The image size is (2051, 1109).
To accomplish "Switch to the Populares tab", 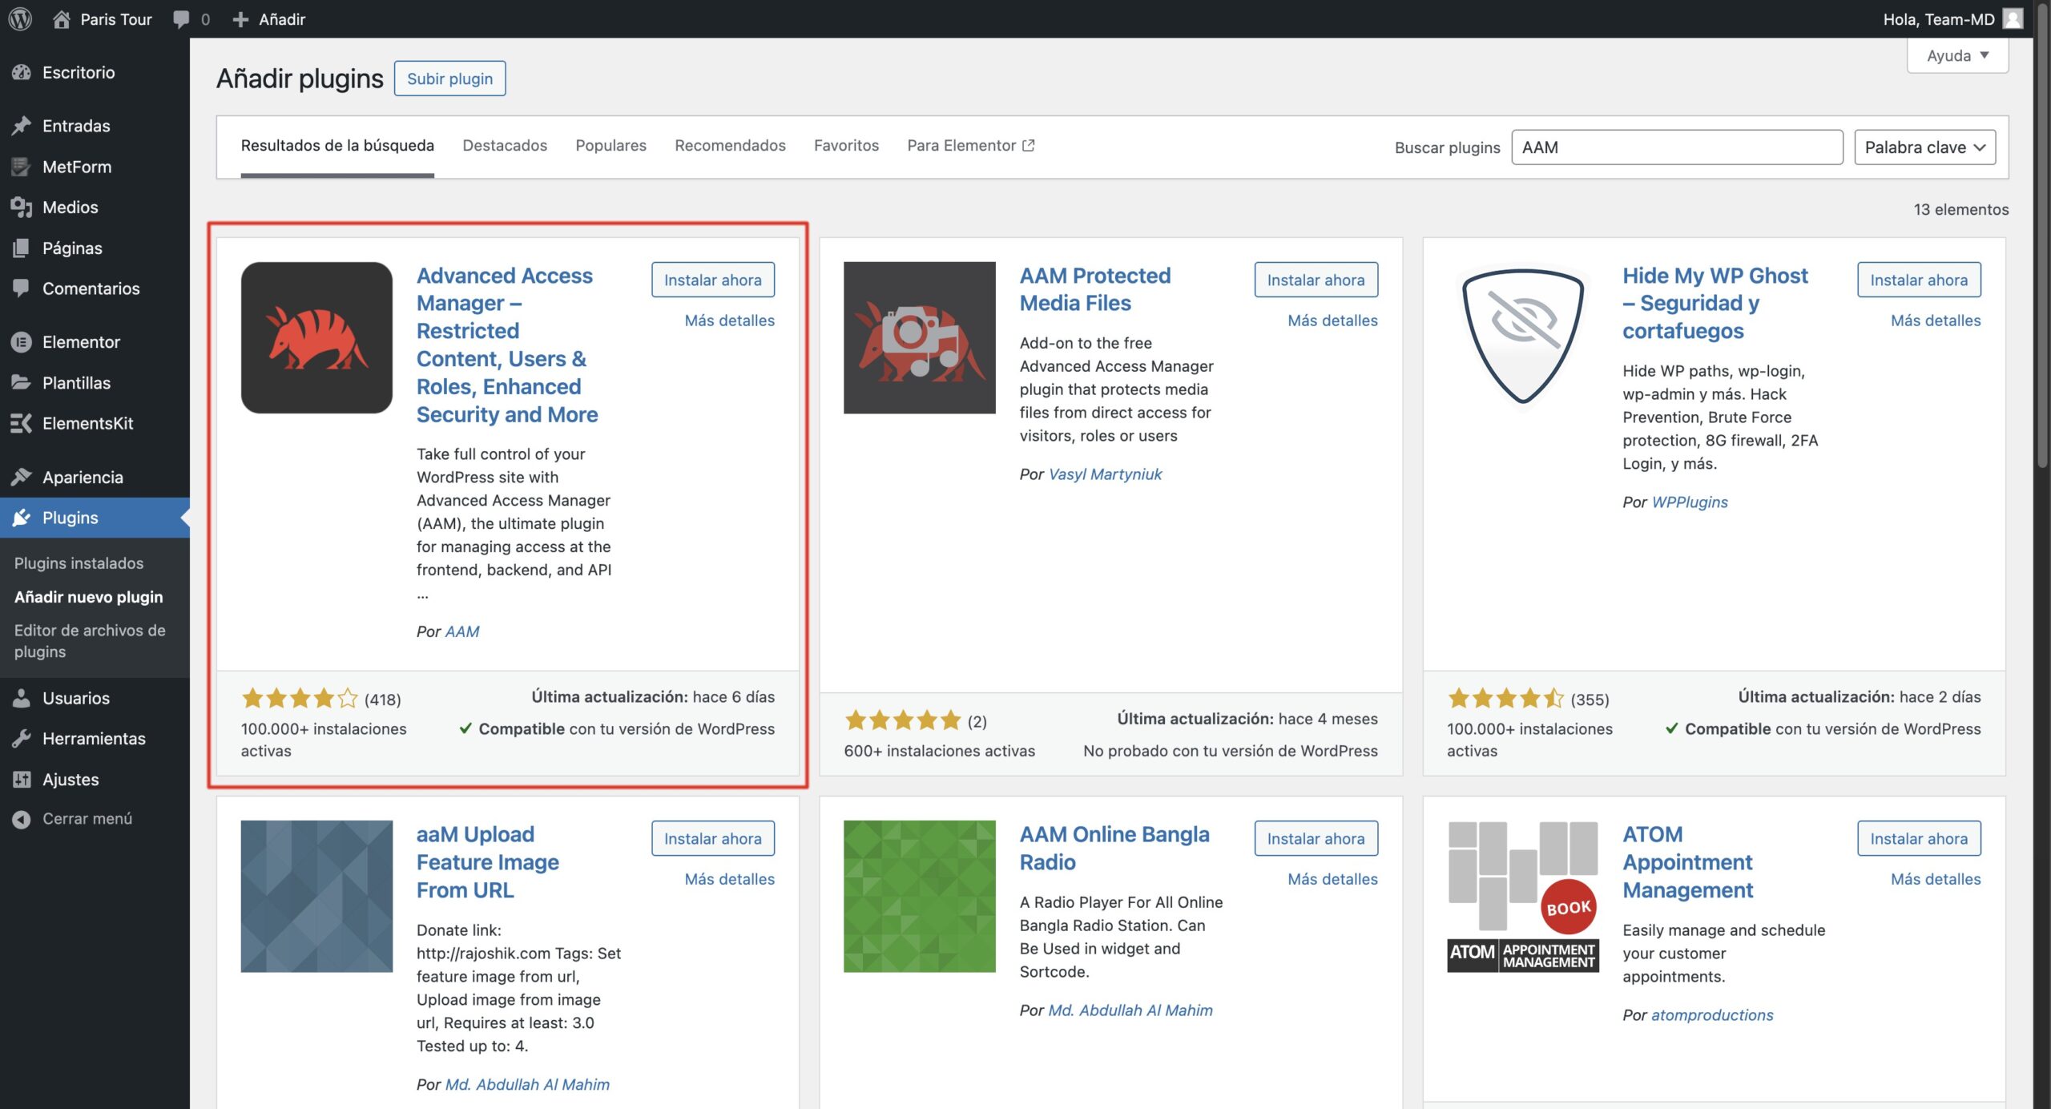I will [x=610, y=145].
